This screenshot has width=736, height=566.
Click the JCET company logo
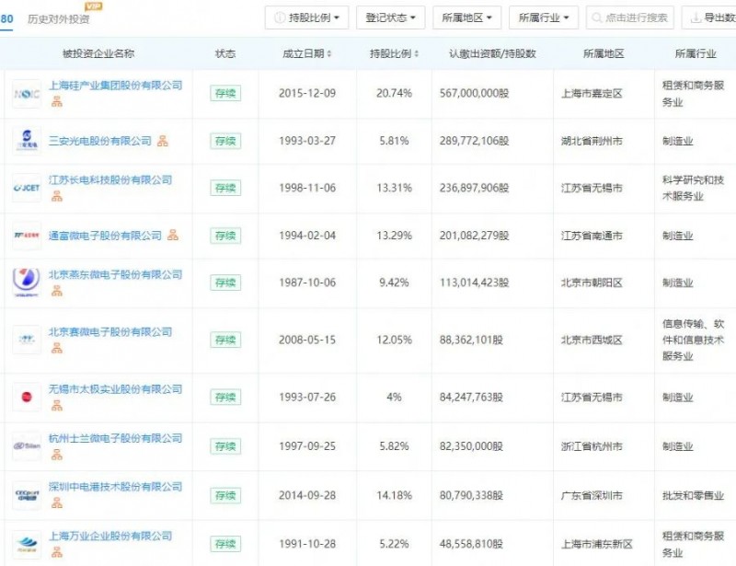tap(27, 188)
